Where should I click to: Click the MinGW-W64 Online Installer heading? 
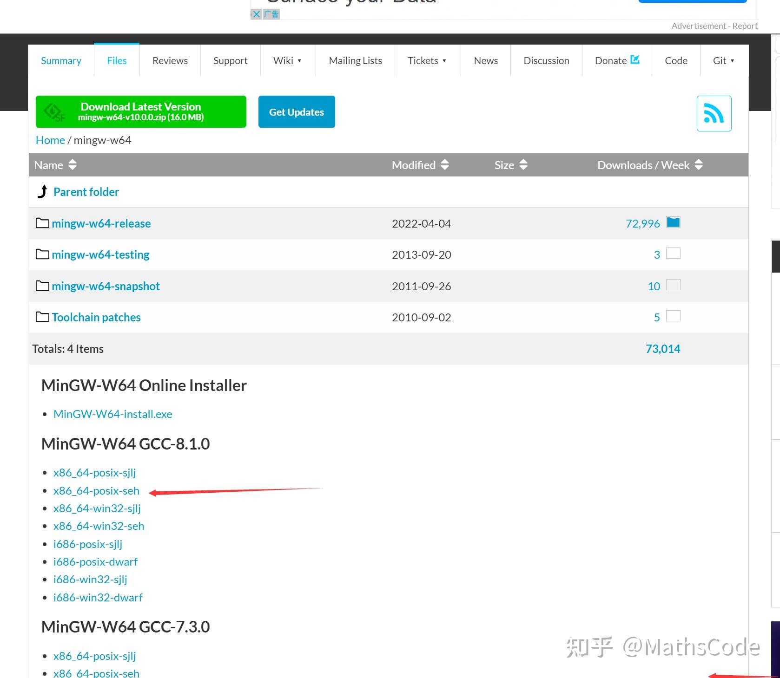tap(144, 385)
